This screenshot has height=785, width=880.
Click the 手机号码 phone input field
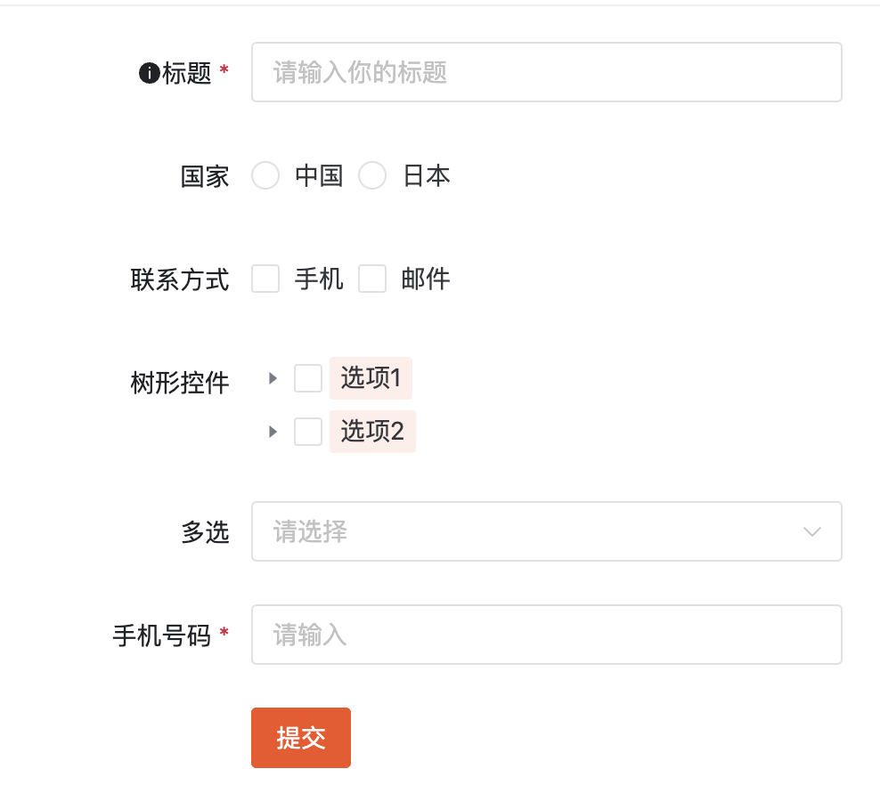point(547,634)
